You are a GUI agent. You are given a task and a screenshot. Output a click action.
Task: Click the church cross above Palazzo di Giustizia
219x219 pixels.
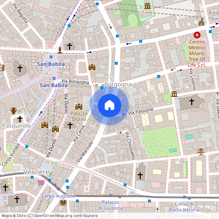pos(140,175)
